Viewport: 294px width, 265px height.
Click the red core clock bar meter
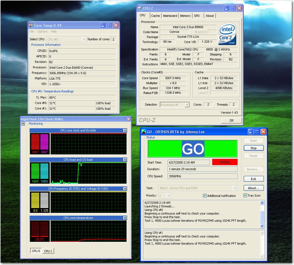click(35, 142)
